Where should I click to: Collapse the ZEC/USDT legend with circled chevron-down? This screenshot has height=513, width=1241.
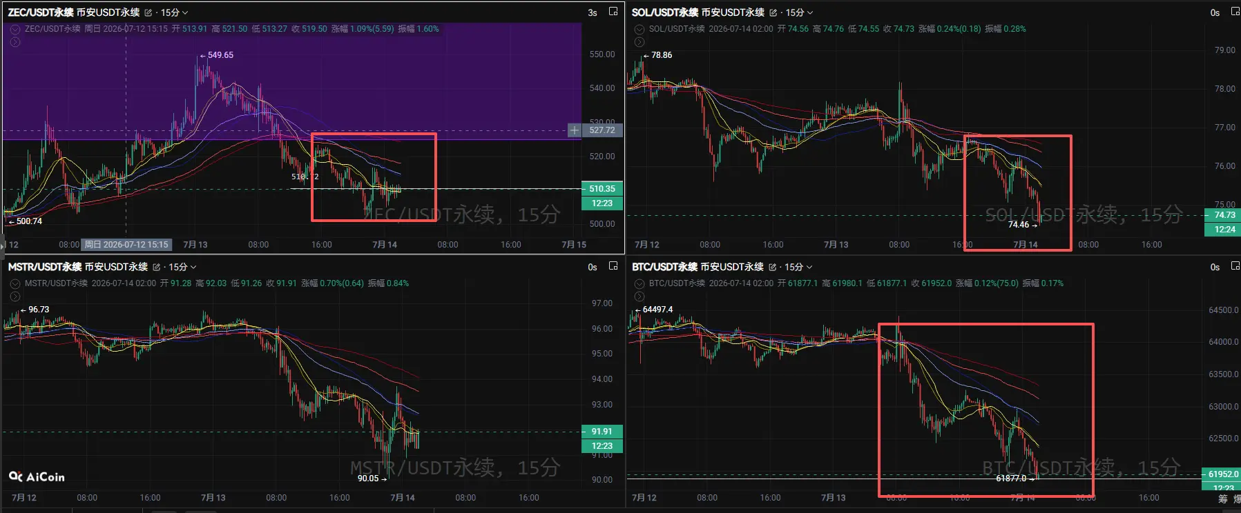[15, 29]
